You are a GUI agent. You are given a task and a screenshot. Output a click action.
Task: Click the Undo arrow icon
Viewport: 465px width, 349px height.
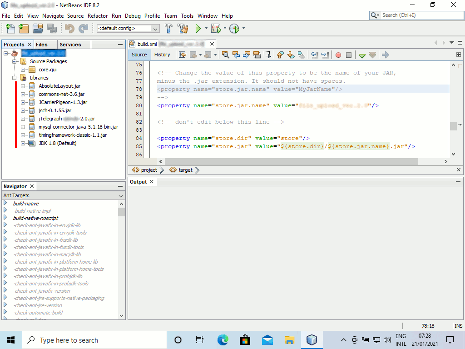coord(69,29)
